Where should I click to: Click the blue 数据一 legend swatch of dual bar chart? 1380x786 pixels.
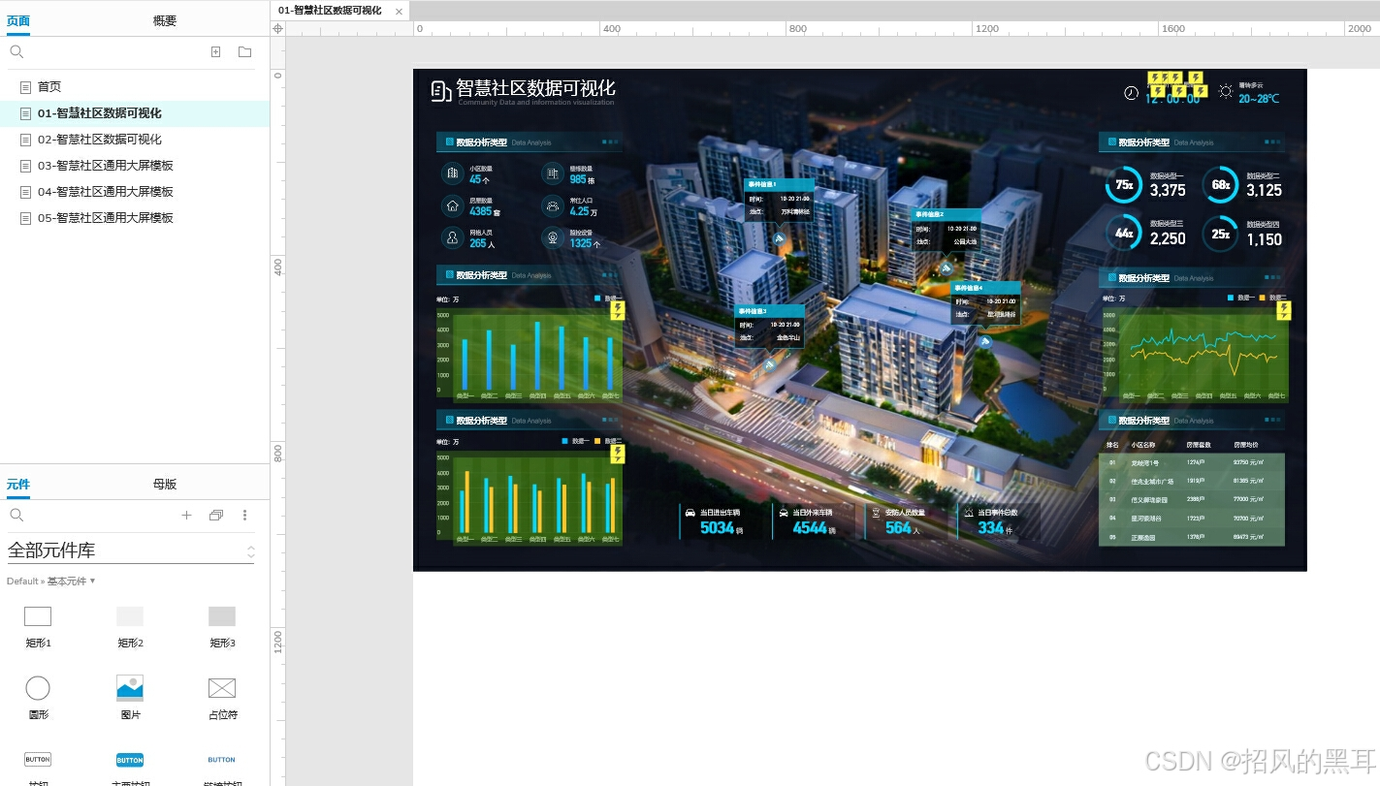565,441
